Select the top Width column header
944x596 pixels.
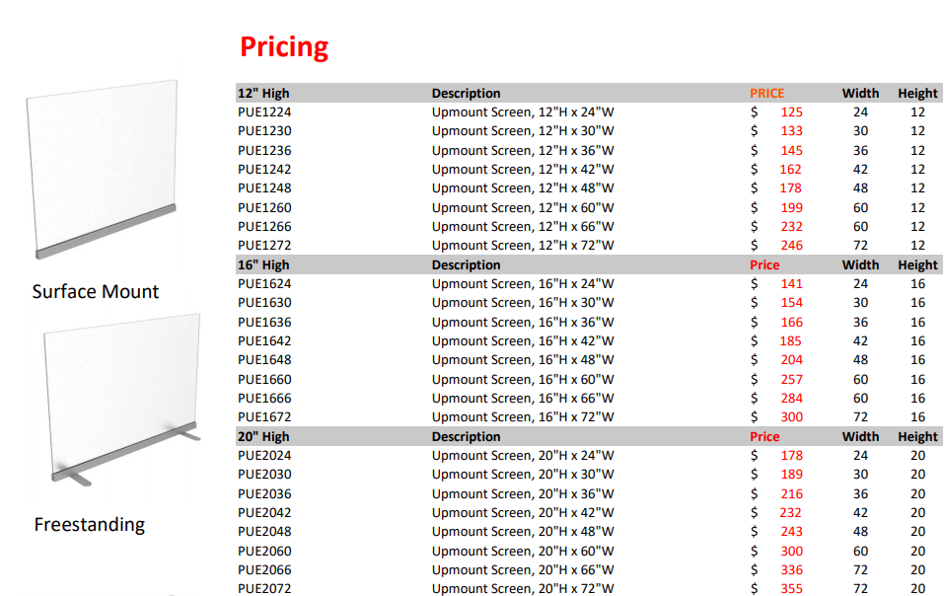tap(860, 94)
